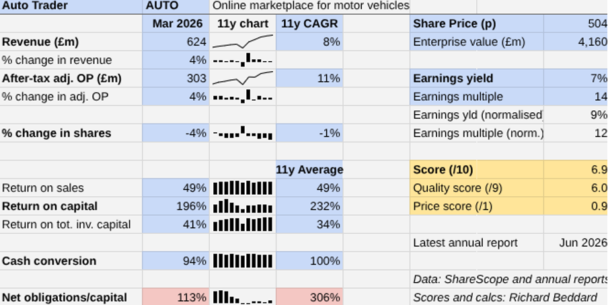Click the 'Earnings multiple' label

458,97
